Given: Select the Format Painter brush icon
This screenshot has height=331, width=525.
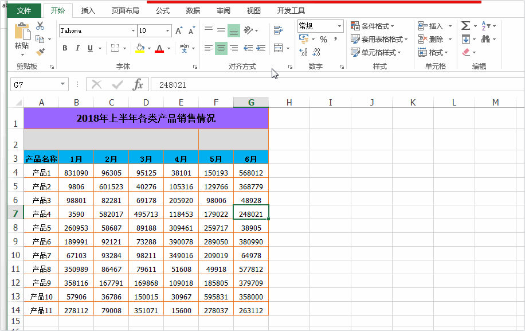Looking at the screenshot, I should (40, 52).
